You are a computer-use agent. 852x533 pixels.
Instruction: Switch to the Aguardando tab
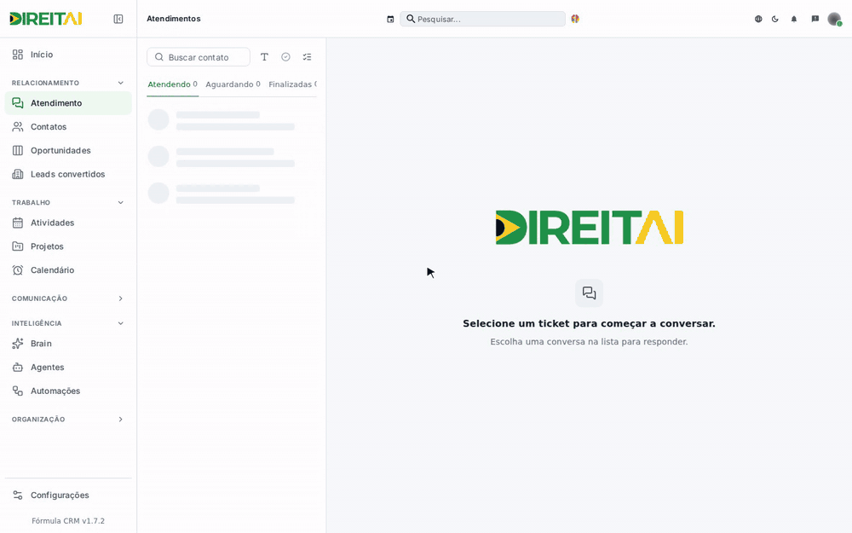point(233,84)
